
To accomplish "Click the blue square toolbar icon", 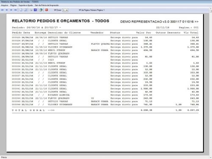I will pos(35,10).
